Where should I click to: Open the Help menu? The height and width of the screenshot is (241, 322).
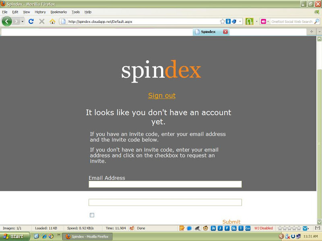tap(88, 12)
